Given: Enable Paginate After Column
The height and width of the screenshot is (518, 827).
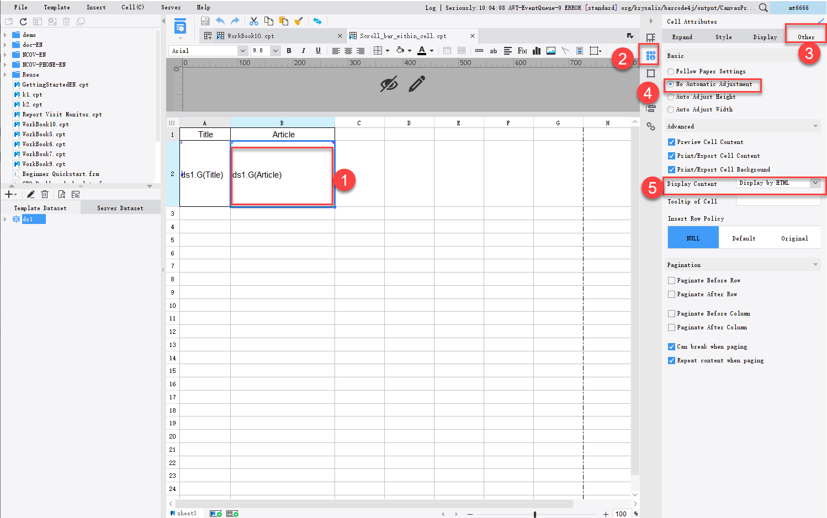Looking at the screenshot, I should tap(671, 327).
